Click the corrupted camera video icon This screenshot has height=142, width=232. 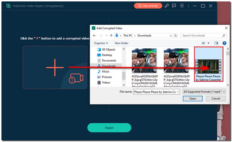[x=76, y=78]
